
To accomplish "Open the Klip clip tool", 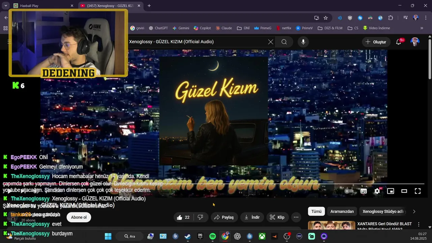I will coord(277,217).
